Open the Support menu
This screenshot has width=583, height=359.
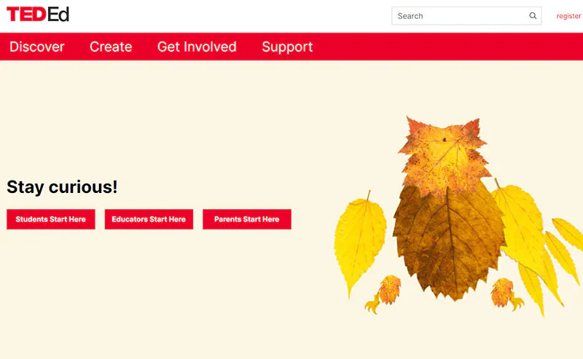tap(287, 47)
